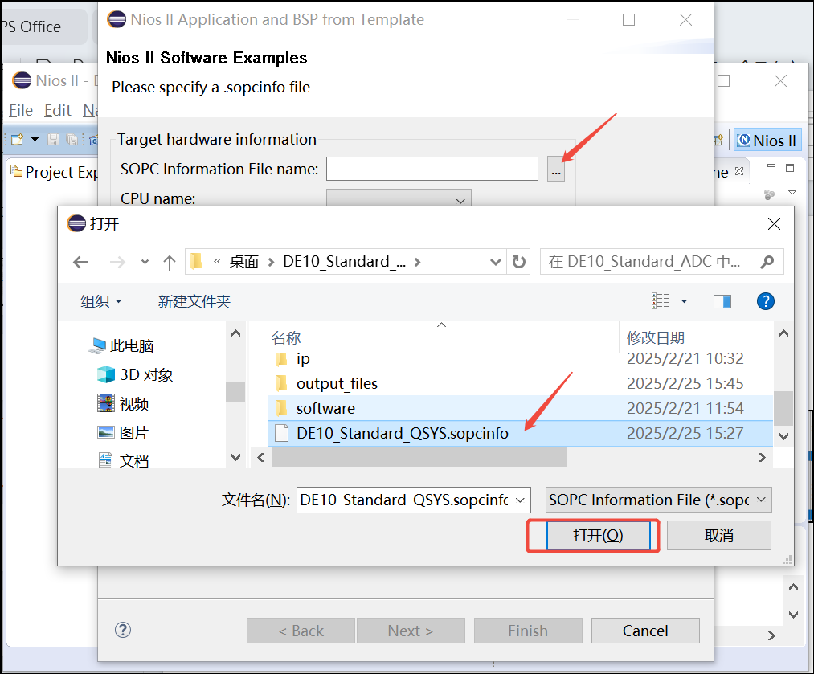The height and width of the screenshot is (674, 814).
Task: Open the CPU name dropdown
Action: coord(399,198)
